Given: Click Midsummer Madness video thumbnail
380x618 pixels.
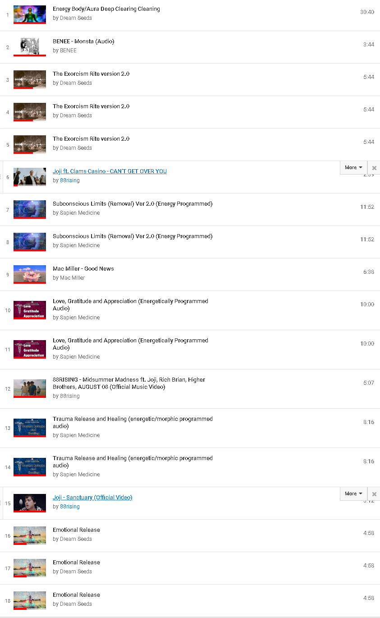Looking at the screenshot, I should (30, 388).
